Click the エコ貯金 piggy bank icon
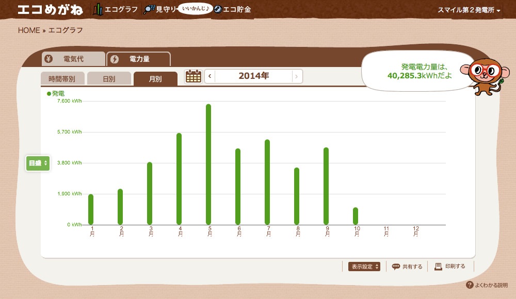This screenshot has width=516, height=299. click(x=218, y=10)
